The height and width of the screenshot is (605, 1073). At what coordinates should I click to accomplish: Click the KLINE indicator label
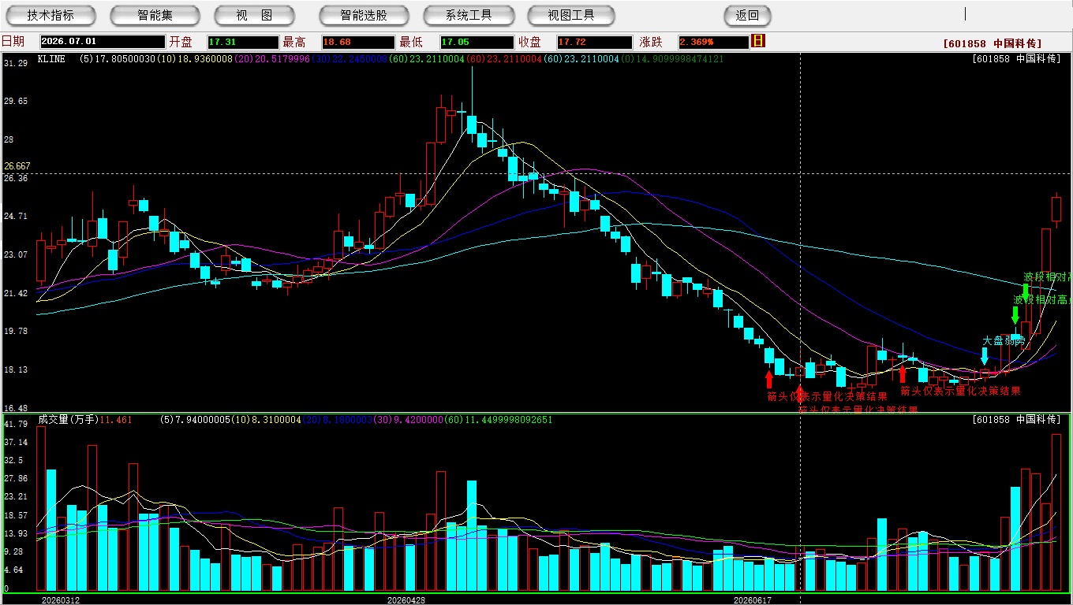click(x=51, y=59)
